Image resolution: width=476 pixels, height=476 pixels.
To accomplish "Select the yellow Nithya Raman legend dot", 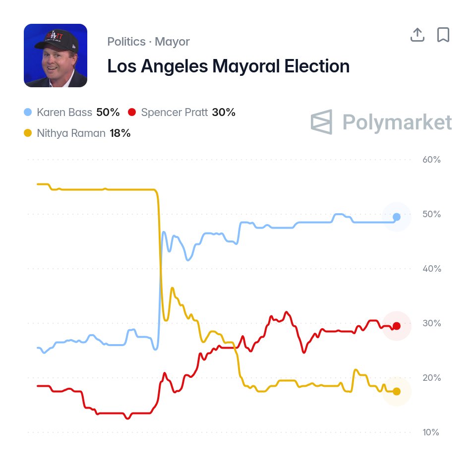I will click(x=28, y=133).
